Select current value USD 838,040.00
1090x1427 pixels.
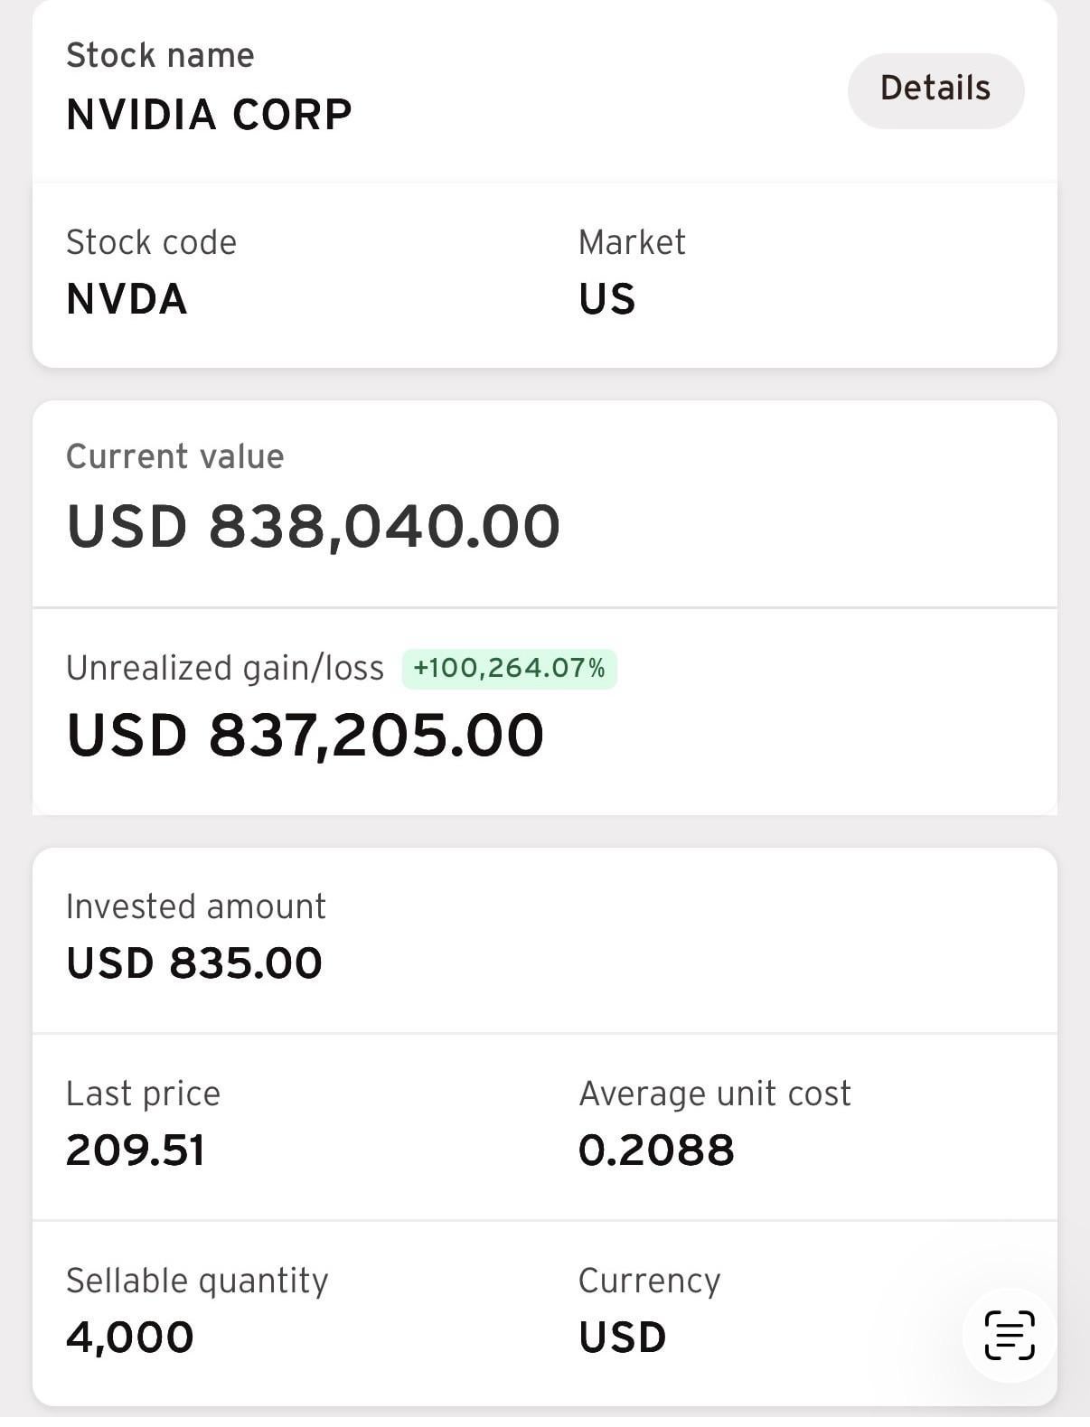[x=313, y=526]
